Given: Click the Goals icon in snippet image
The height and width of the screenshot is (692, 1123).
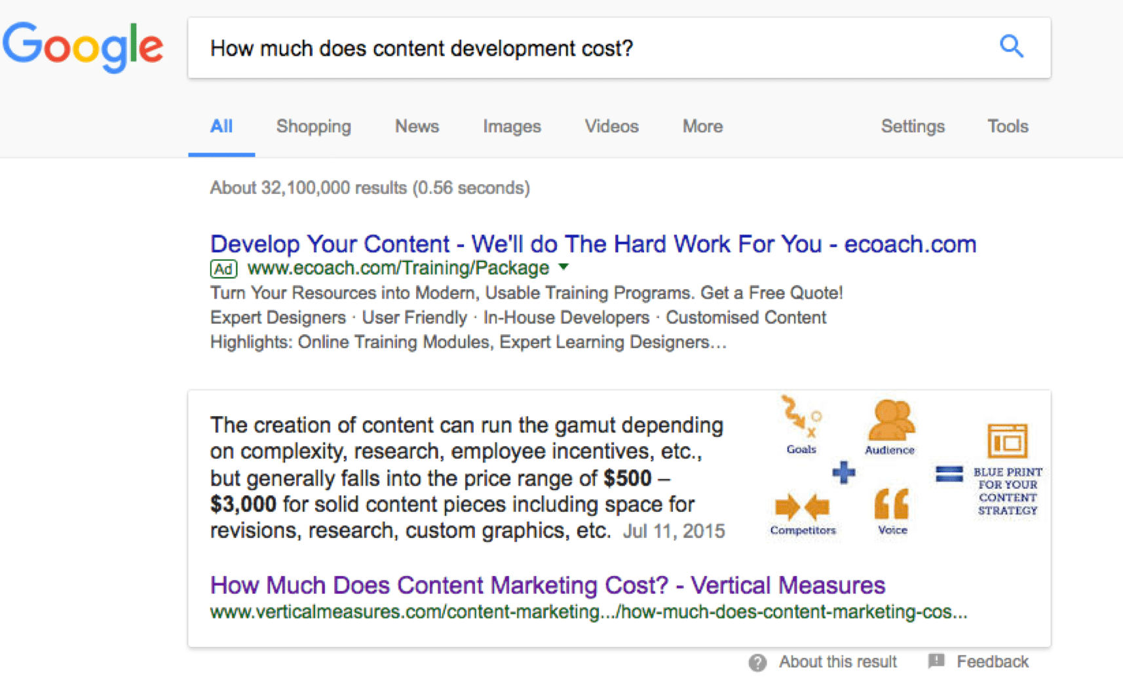Looking at the screenshot, I should click(x=801, y=417).
